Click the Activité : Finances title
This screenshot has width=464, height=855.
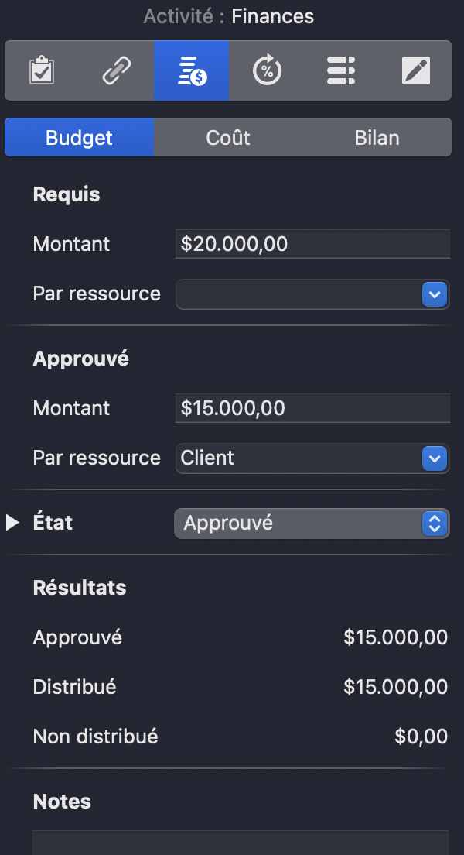tap(229, 15)
